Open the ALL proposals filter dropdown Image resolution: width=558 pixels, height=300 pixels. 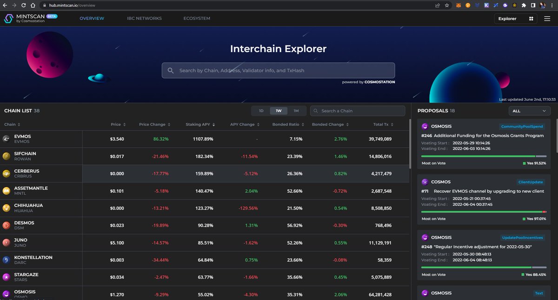point(530,111)
